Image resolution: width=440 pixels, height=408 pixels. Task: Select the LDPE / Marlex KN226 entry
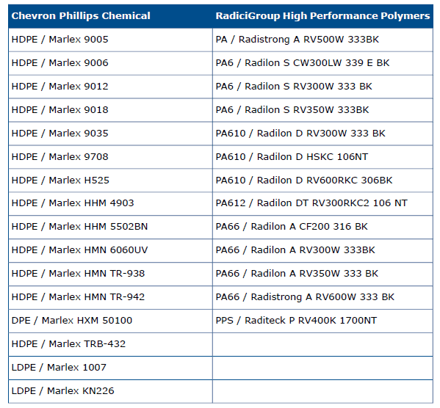(x=110, y=391)
